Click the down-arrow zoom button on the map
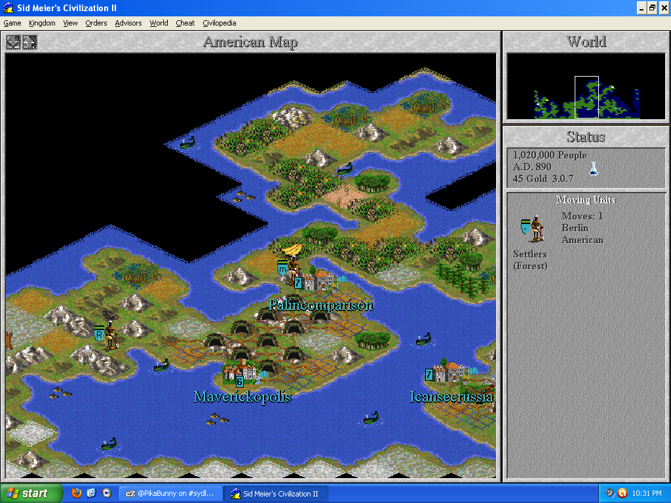The image size is (671, 503). point(14,42)
